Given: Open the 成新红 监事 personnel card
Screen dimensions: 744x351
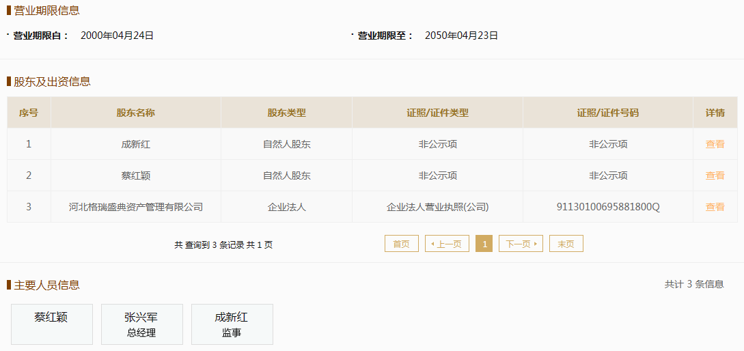Looking at the screenshot, I should [232, 324].
